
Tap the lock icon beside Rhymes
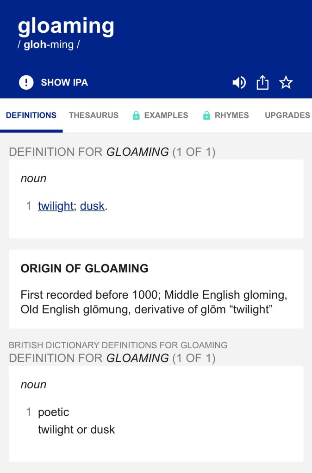tap(206, 116)
